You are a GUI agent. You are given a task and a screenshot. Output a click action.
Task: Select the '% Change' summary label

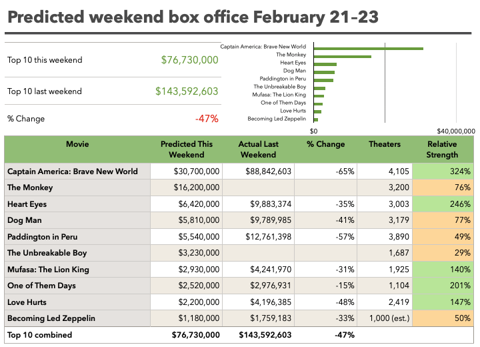tap(26, 119)
